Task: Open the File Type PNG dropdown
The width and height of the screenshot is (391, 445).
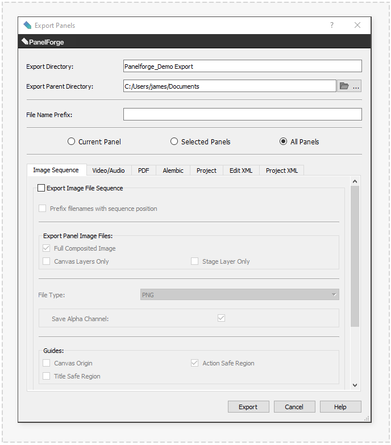Action: [x=239, y=295]
